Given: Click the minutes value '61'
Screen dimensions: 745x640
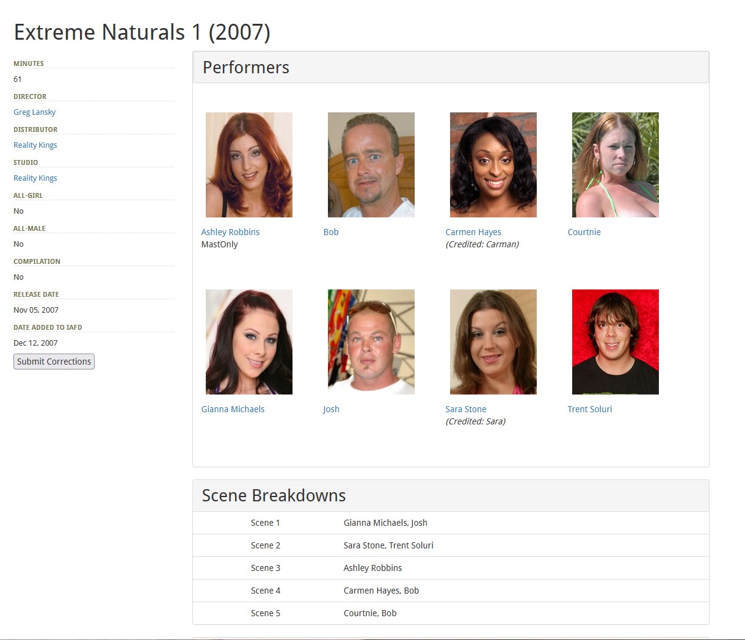Looking at the screenshot, I should click(18, 79).
